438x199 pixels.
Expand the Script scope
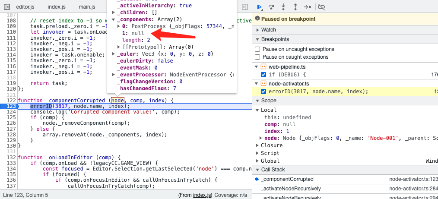click(x=257, y=153)
